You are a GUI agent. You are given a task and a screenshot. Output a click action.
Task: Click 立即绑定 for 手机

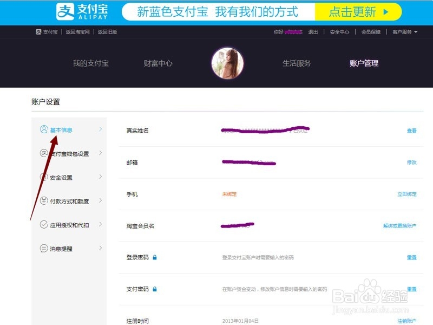pos(407,194)
